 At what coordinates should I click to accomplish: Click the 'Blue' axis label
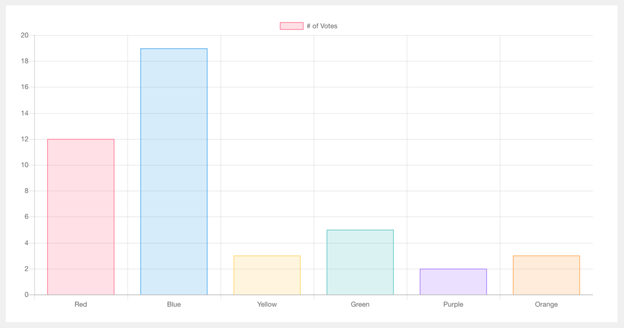[174, 304]
